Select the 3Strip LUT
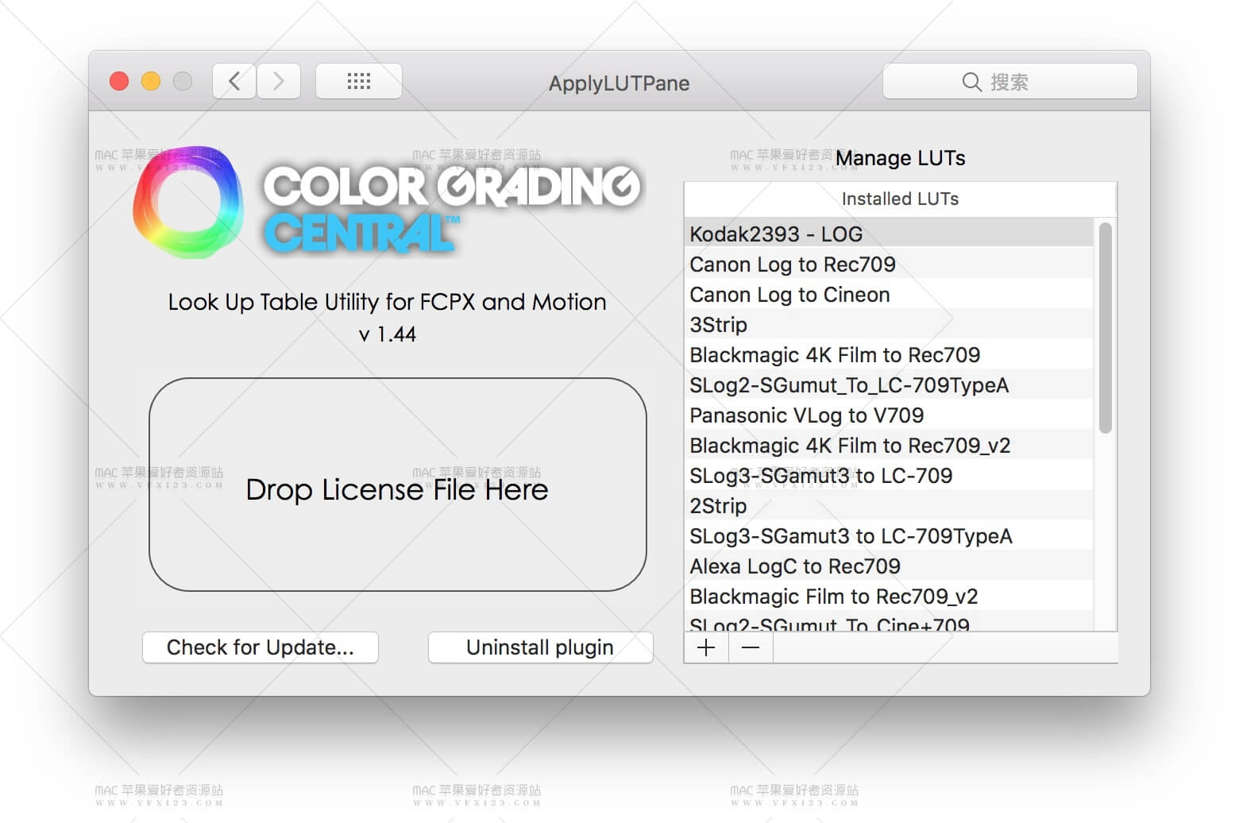 point(889,324)
